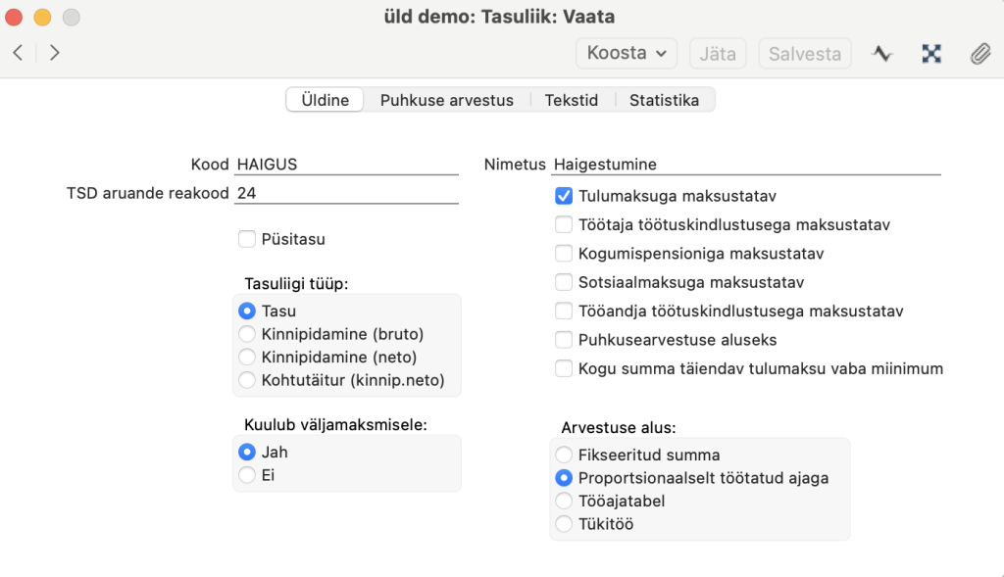This screenshot has width=1004, height=577.
Task: Select Kinnipidamine (bruto) radio button
Action: pyautogui.click(x=247, y=334)
